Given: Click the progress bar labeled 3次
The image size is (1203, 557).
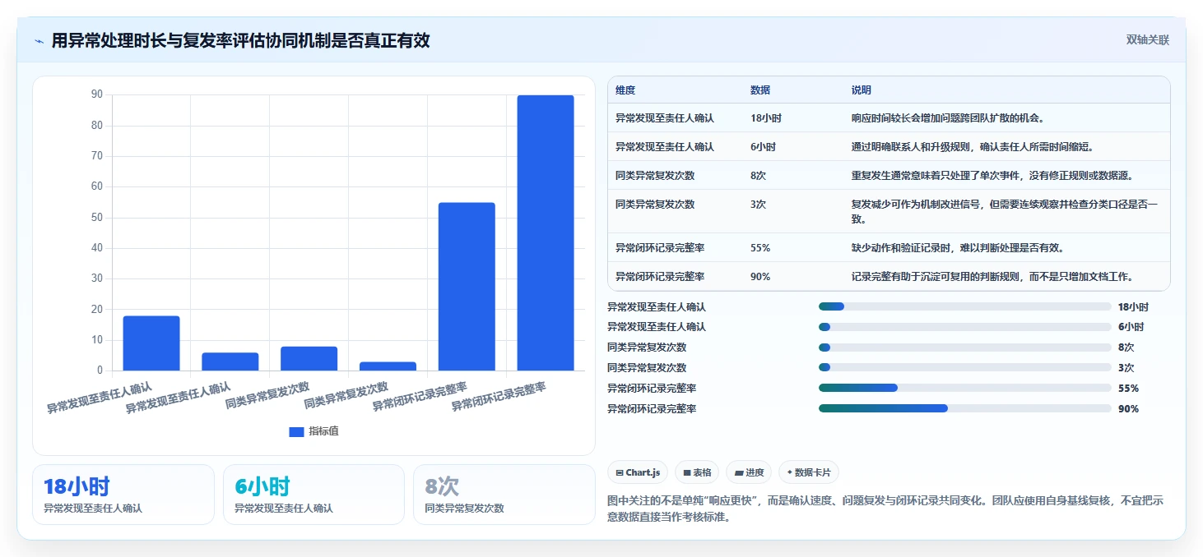Looking at the screenshot, I should 965,368.
